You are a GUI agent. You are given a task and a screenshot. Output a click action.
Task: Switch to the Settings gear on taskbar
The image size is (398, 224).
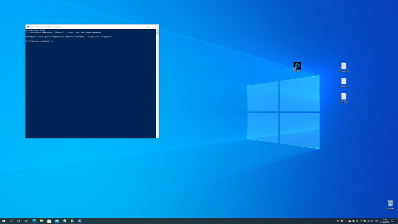[72, 221]
